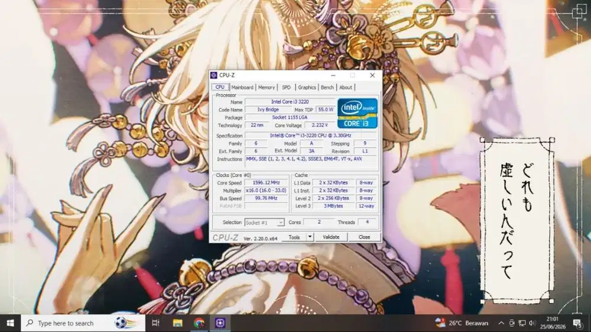Image resolution: width=591 pixels, height=332 pixels.
Task: Click the Validate button
Action: click(331, 237)
